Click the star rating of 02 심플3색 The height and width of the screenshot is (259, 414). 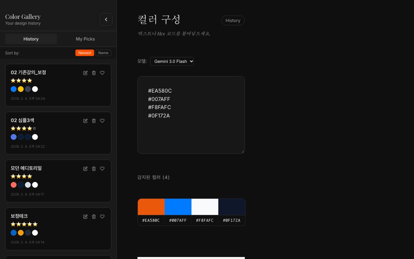[x=23, y=129]
